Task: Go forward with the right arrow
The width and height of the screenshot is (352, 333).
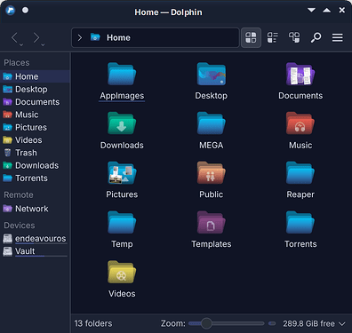Action: point(36,37)
